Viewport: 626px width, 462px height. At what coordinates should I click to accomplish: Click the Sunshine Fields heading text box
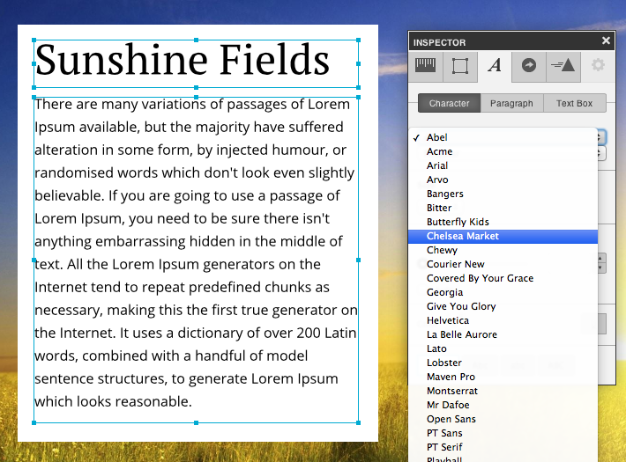182,61
